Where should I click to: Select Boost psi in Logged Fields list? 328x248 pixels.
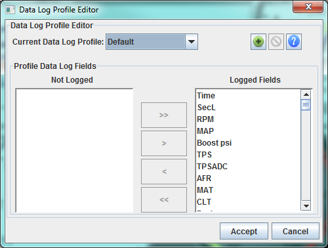(x=249, y=143)
